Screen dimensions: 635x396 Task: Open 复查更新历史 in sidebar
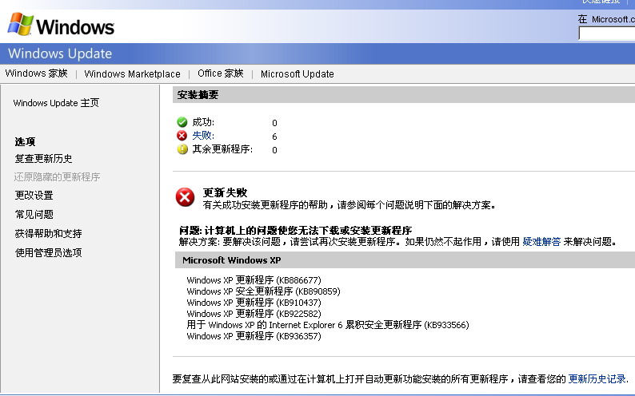[43, 158]
